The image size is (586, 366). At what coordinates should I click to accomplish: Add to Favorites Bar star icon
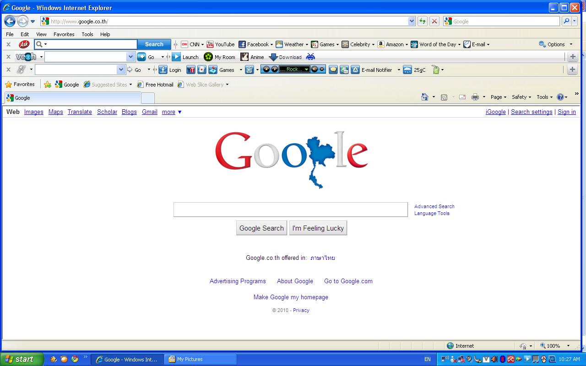[48, 84]
